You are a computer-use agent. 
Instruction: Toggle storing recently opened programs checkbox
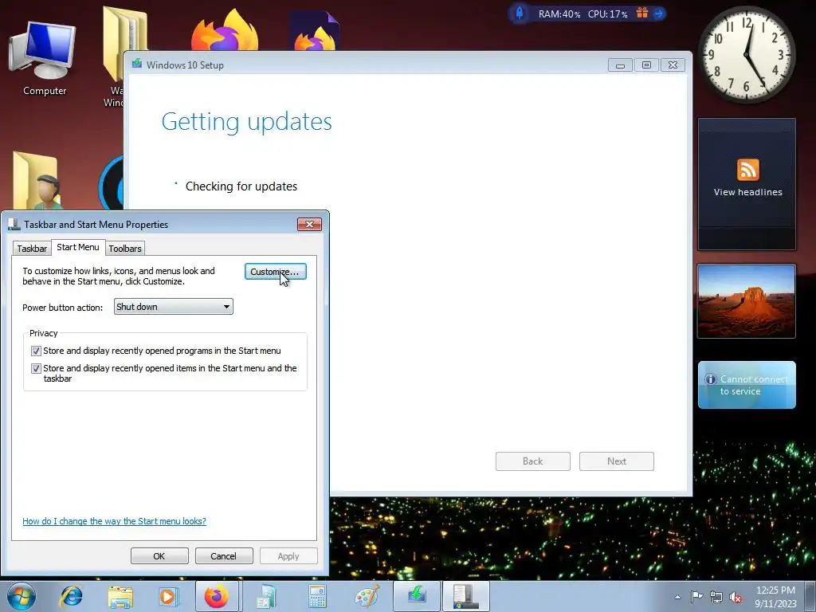36,351
